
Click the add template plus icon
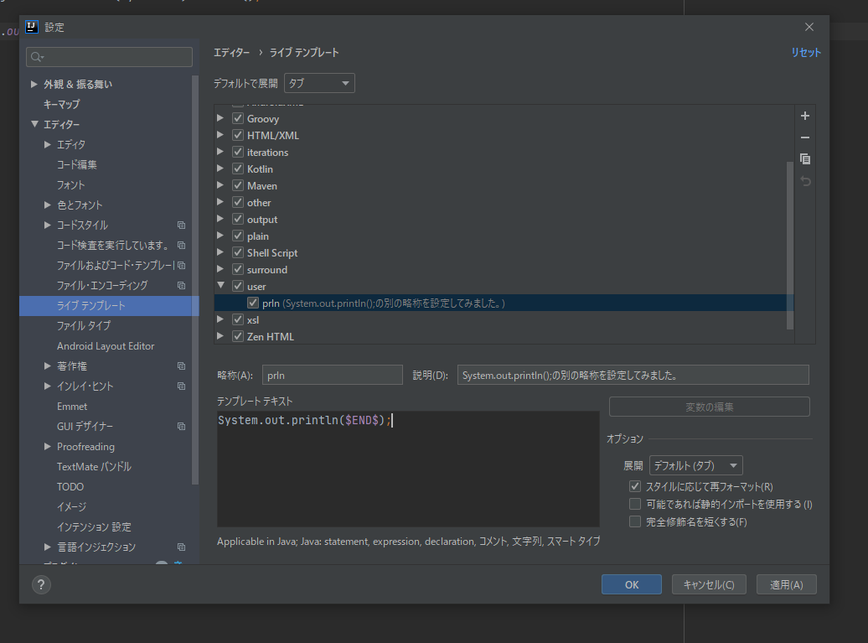[x=805, y=116]
